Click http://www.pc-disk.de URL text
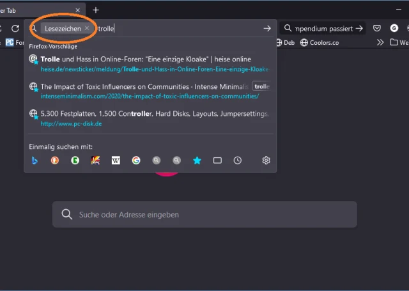 [x=71, y=123]
